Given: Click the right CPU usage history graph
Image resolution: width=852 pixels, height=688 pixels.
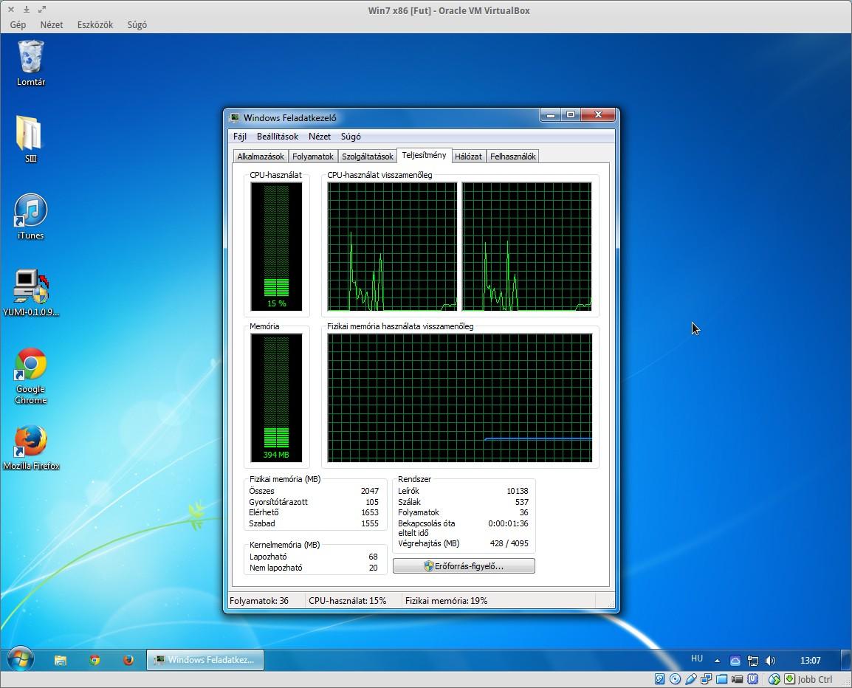Looking at the screenshot, I should 526,246.
